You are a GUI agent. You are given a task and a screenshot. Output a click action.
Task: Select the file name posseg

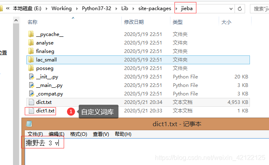pyautogui.click(x=45, y=68)
